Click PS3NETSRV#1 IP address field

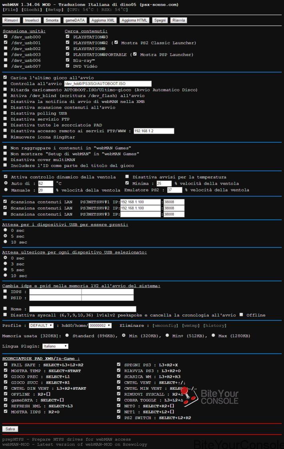pyautogui.click(x=140, y=202)
